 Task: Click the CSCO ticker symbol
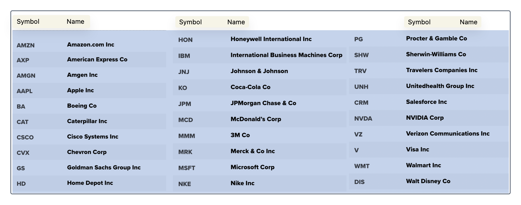[25, 137]
